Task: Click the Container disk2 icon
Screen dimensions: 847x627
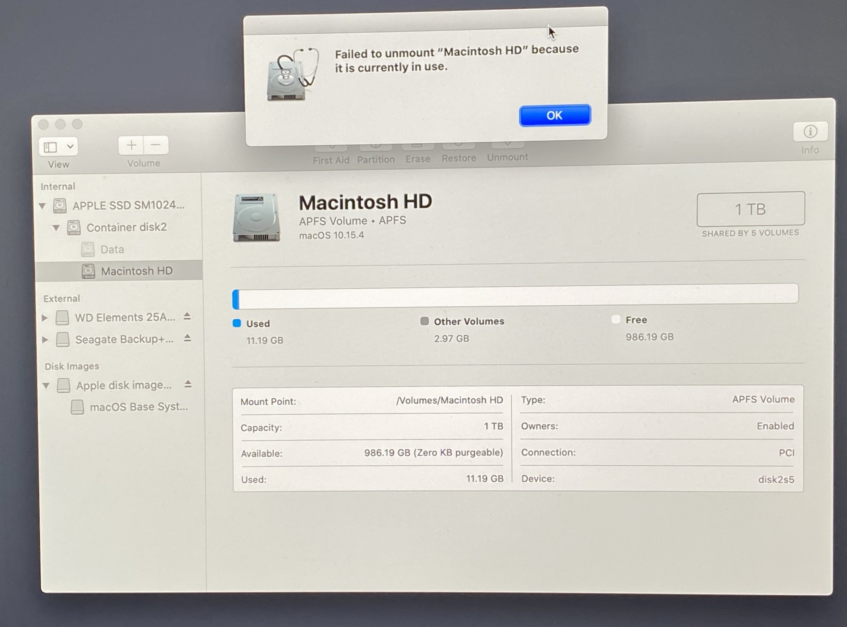Action: click(x=74, y=227)
